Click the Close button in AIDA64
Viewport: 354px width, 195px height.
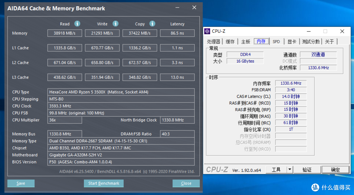[x=186, y=183]
